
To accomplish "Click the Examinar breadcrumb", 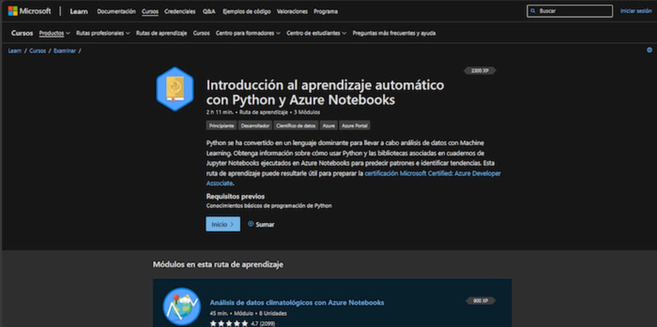I will [64, 51].
